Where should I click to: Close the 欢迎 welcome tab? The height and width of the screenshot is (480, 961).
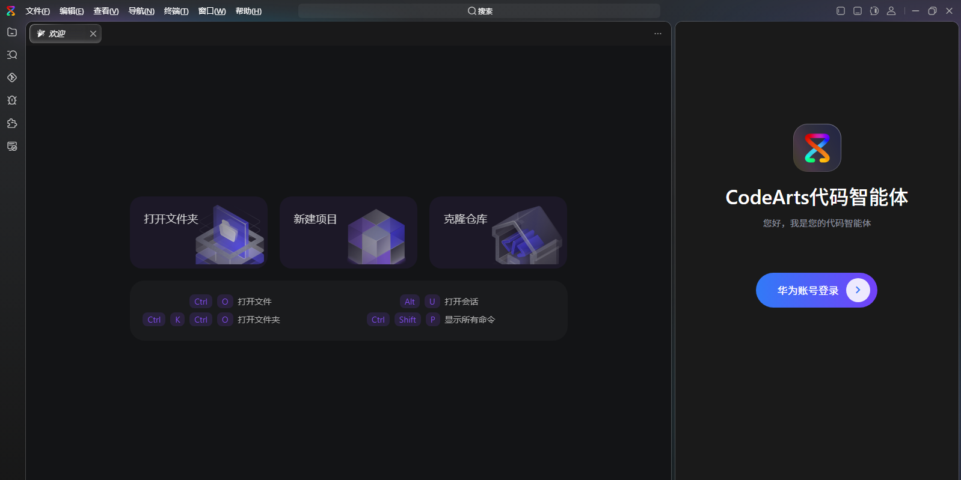click(x=93, y=34)
